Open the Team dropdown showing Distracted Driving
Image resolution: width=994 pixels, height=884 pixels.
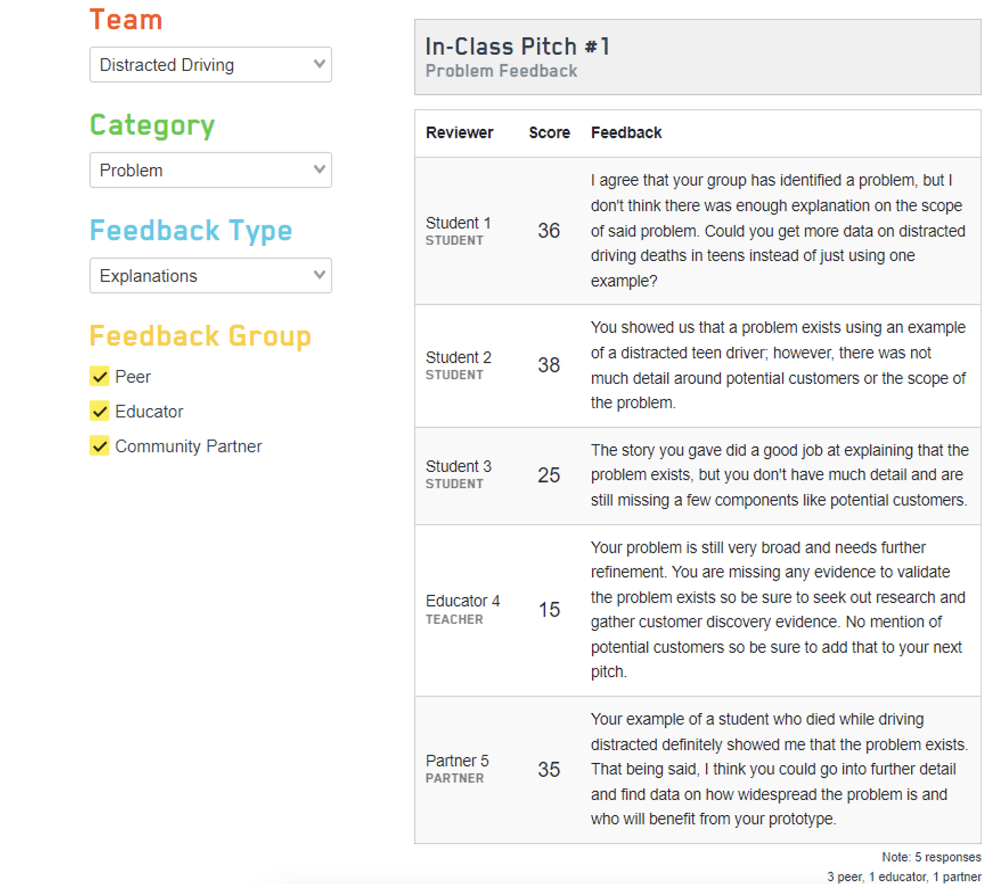point(210,64)
